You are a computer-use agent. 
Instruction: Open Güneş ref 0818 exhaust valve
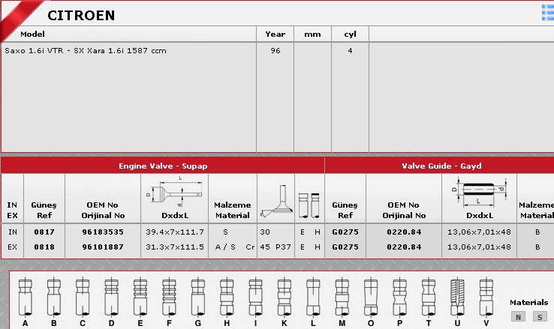(x=44, y=247)
